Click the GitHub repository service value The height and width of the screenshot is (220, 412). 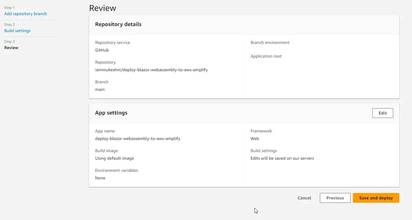tap(102, 50)
